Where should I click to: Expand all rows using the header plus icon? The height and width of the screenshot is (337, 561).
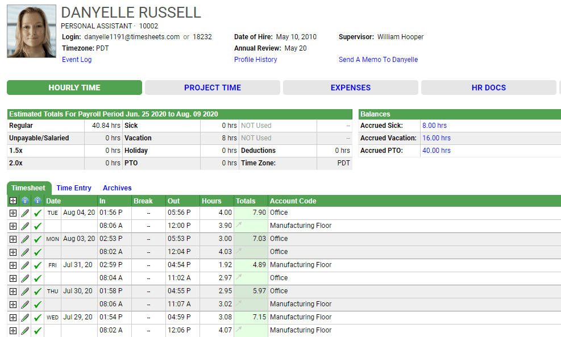click(13, 201)
